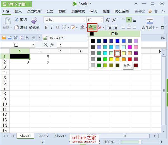Switch to the Sheet2 worksheet tab

43,136
